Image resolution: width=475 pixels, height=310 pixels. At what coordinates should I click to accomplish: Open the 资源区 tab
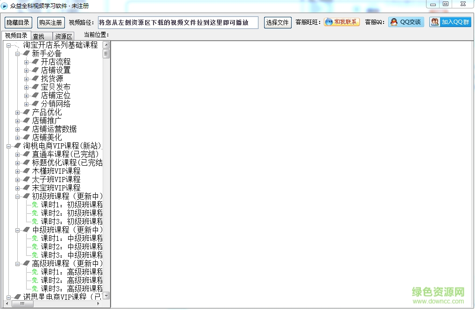[x=63, y=35]
